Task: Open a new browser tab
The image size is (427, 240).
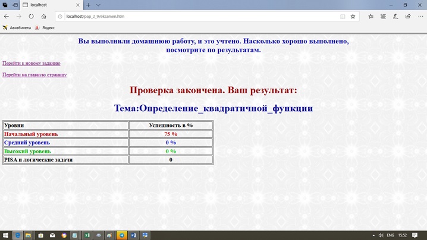Action: point(88,5)
